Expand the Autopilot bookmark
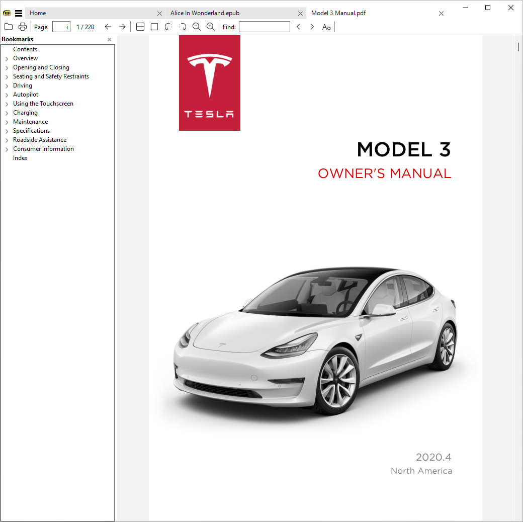523x522 pixels. coord(7,95)
